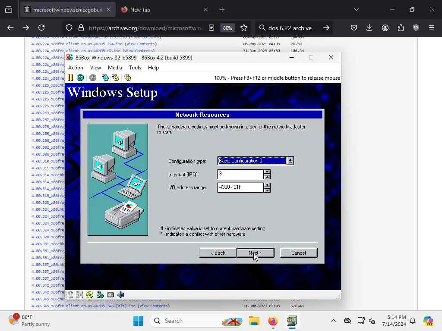
Task: Toggle Firefox reader view
Action: coord(212,28)
